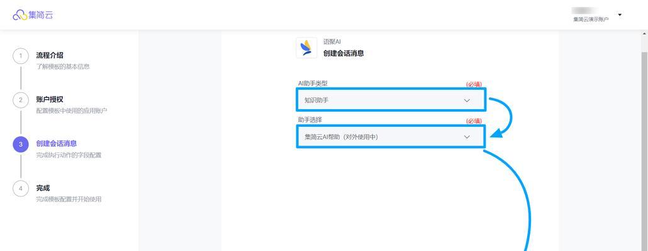648x251 pixels.
Task: Open the 完成 step title
Action: pos(43,188)
